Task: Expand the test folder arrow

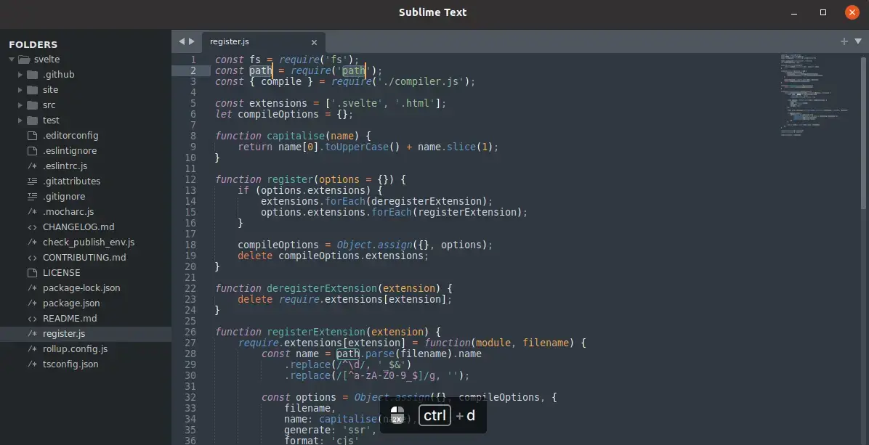Action: pos(20,120)
